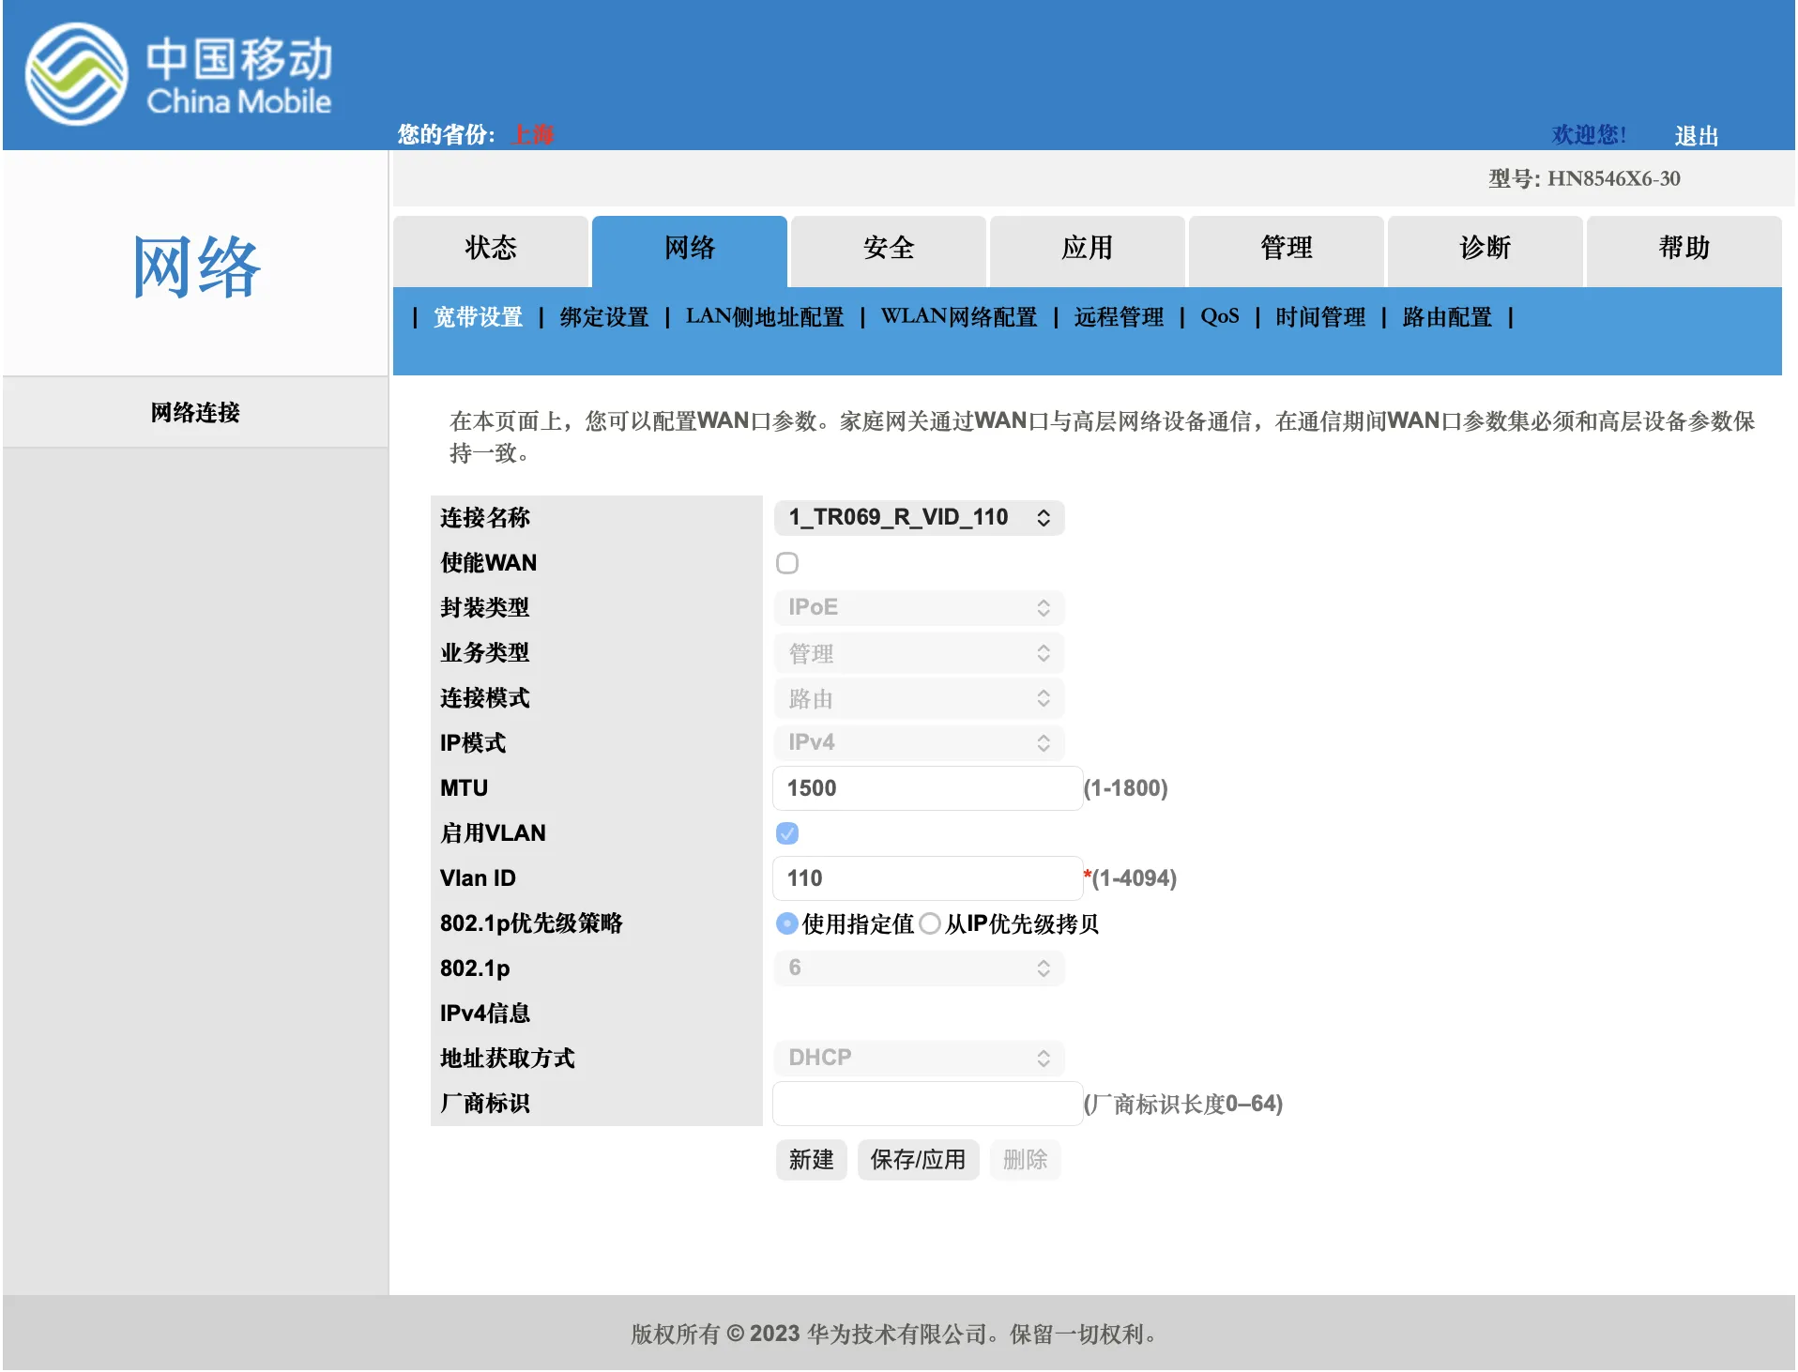Click the 保存/应用 button

tap(918, 1160)
